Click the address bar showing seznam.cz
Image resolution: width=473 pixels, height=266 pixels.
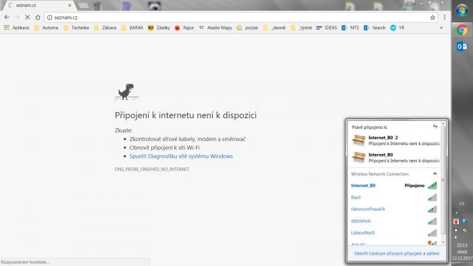pos(239,18)
